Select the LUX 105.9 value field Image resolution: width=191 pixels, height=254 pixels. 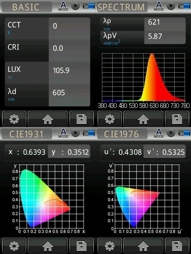[x=69, y=71]
